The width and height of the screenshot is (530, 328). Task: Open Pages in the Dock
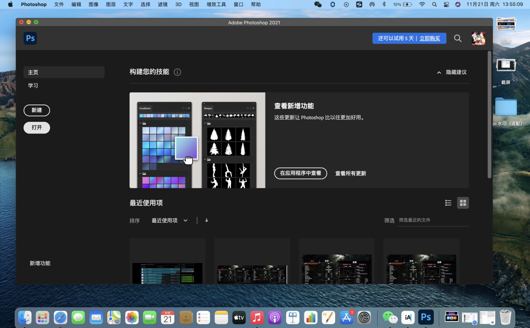point(329,318)
